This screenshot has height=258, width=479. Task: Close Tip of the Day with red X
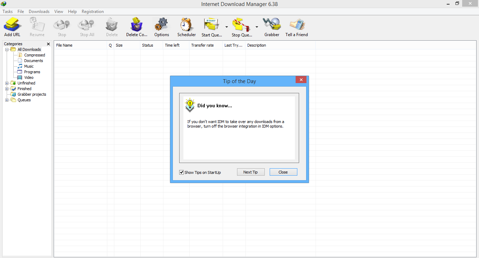coord(301,80)
